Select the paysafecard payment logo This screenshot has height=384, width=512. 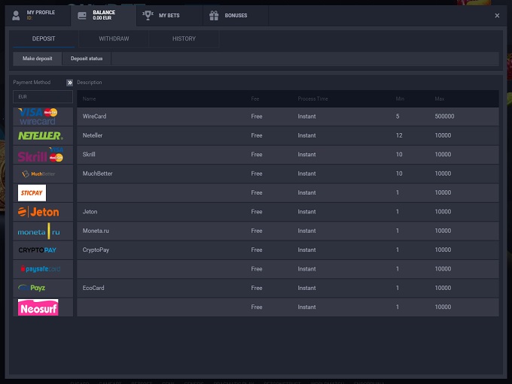tap(40, 269)
